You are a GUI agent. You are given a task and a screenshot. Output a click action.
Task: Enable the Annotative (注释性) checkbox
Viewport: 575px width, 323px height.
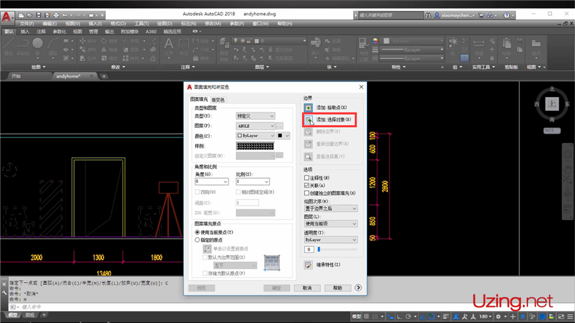[x=307, y=178]
